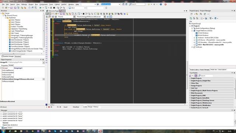The image size is (236, 133).
Task: Collapse the Classes node in Structure
Action: tap(1, 13)
